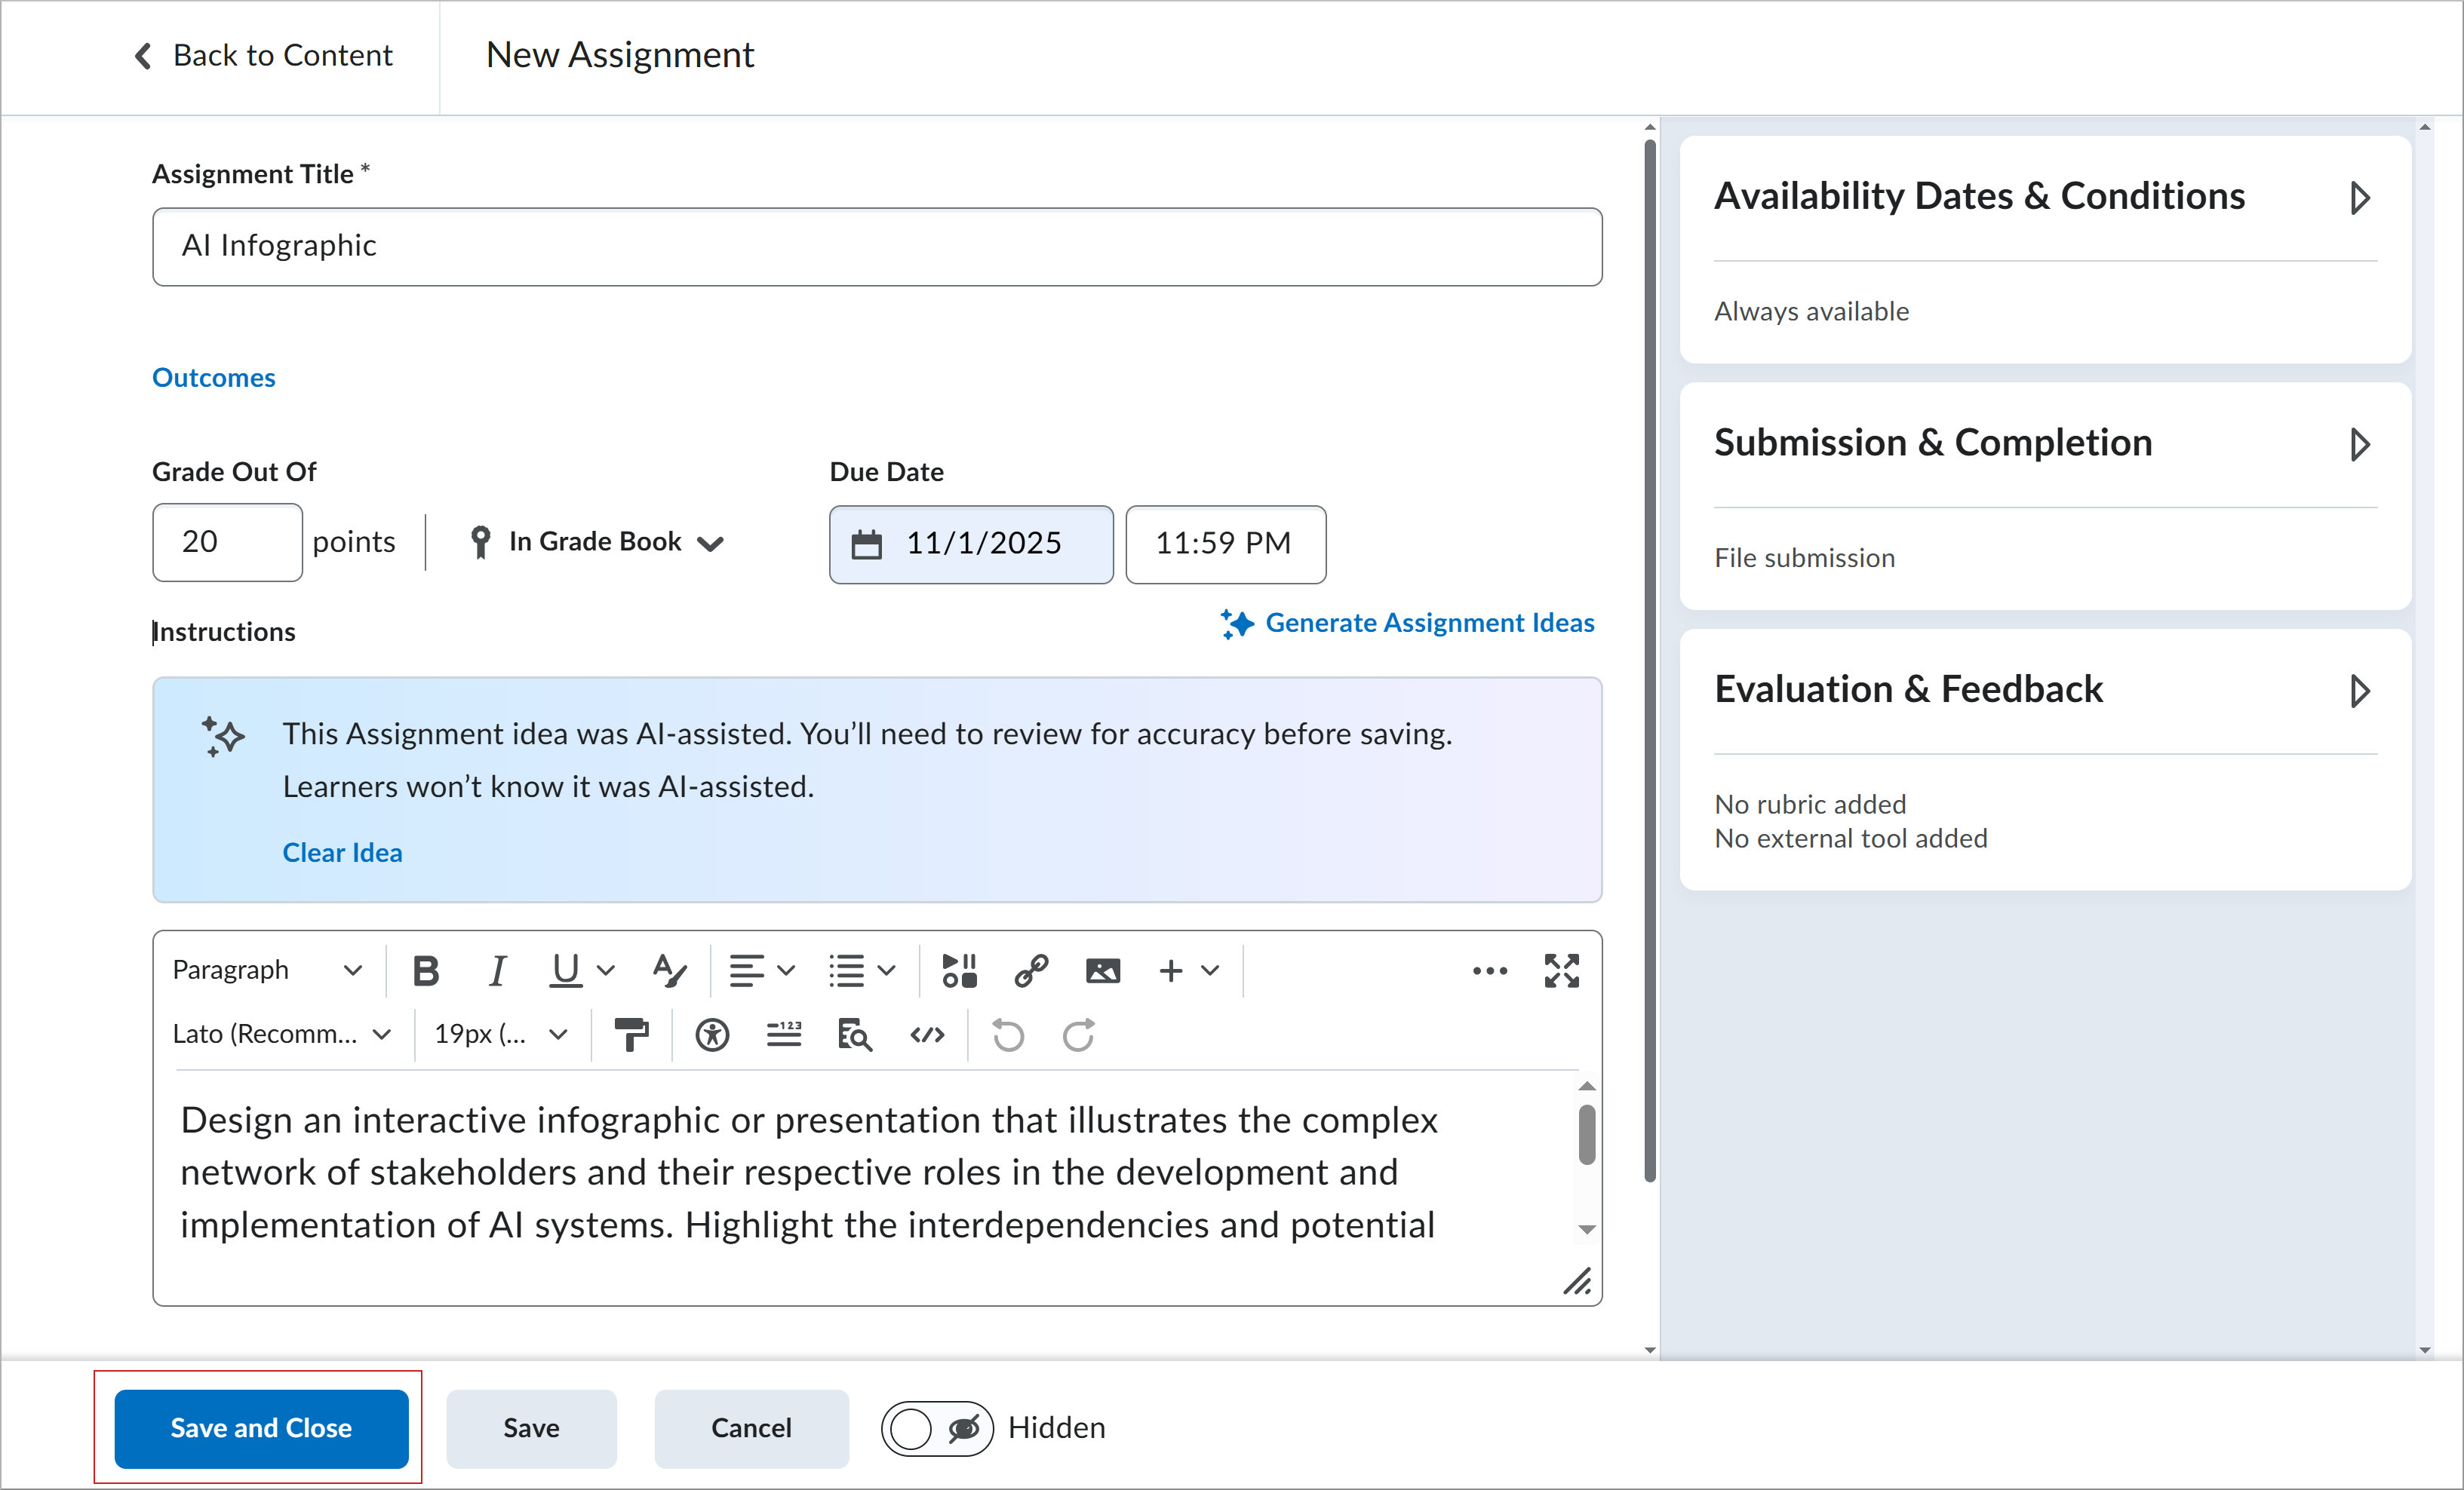Insert image into instructions

pos(1103,970)
